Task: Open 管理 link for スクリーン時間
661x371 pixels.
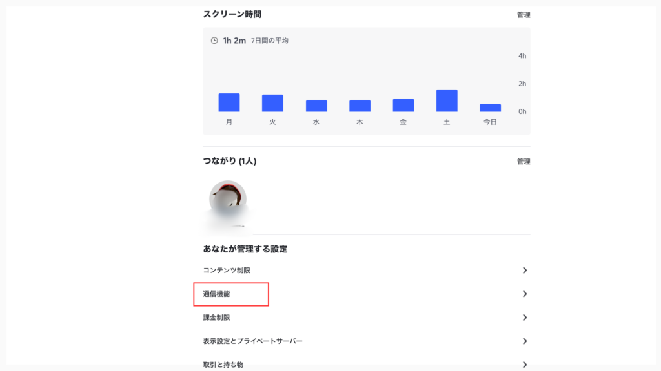Action: pyautogui.click(x=524, y=15)
